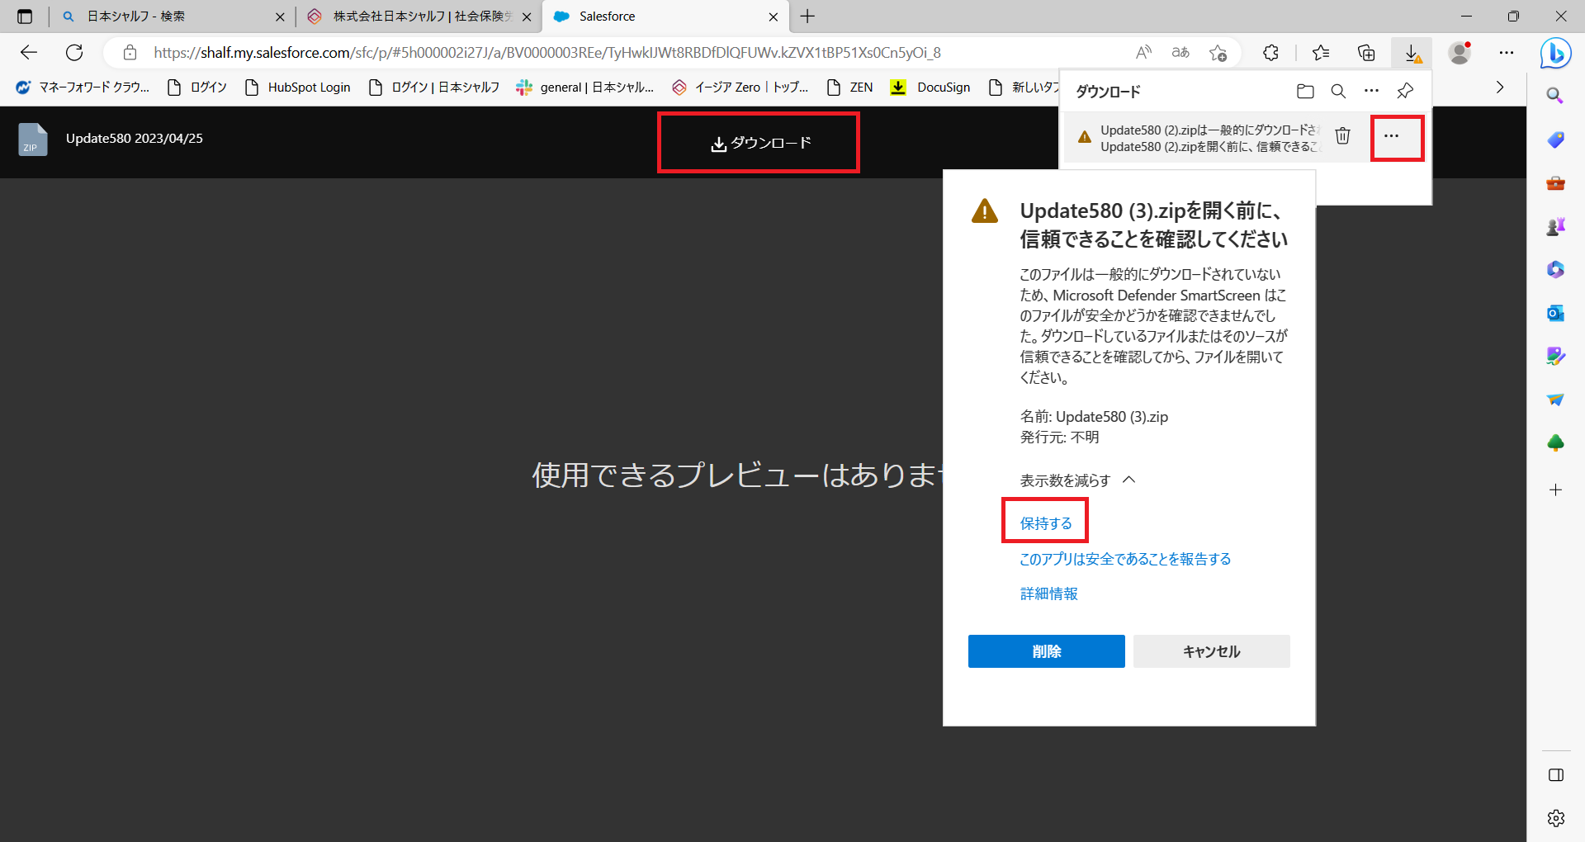
Task: Click the キャンセル button
Action: coord(1211,651)
